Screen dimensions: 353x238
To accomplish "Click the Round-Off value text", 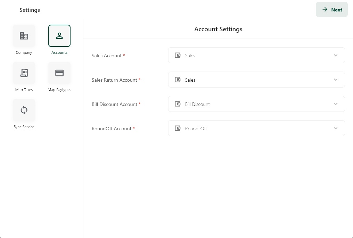I will 196,129.
